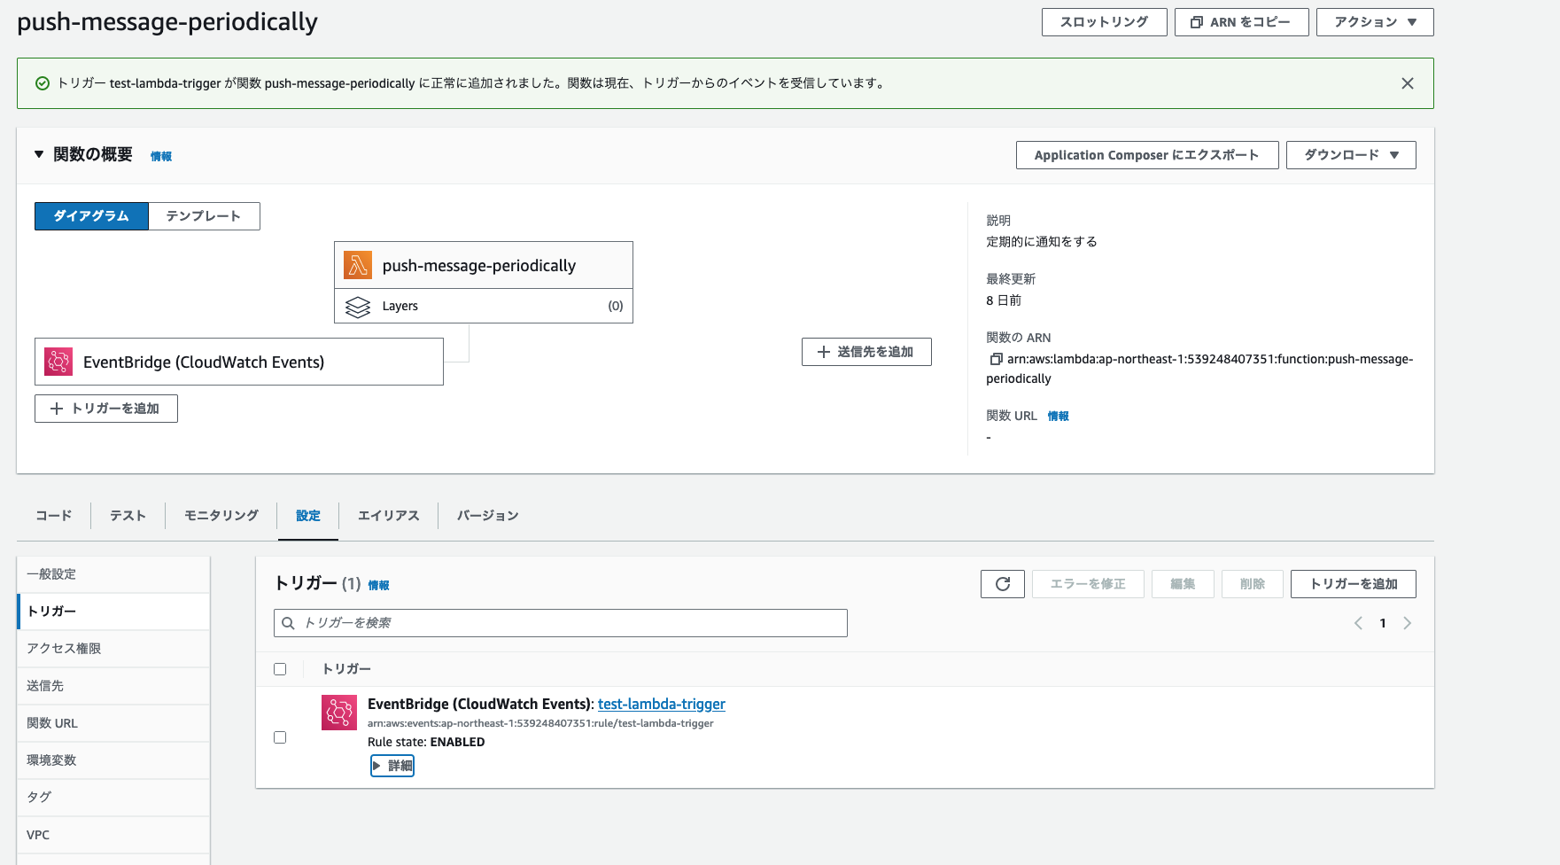Click the Layers (0) row
This screenshot has height=865, width=1560.
pyautogui.click(x=484, y=306)
